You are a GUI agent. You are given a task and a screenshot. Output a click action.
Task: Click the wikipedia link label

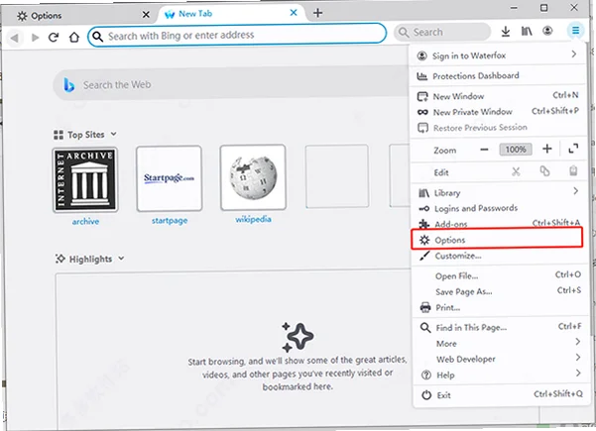tap(253, 219)
